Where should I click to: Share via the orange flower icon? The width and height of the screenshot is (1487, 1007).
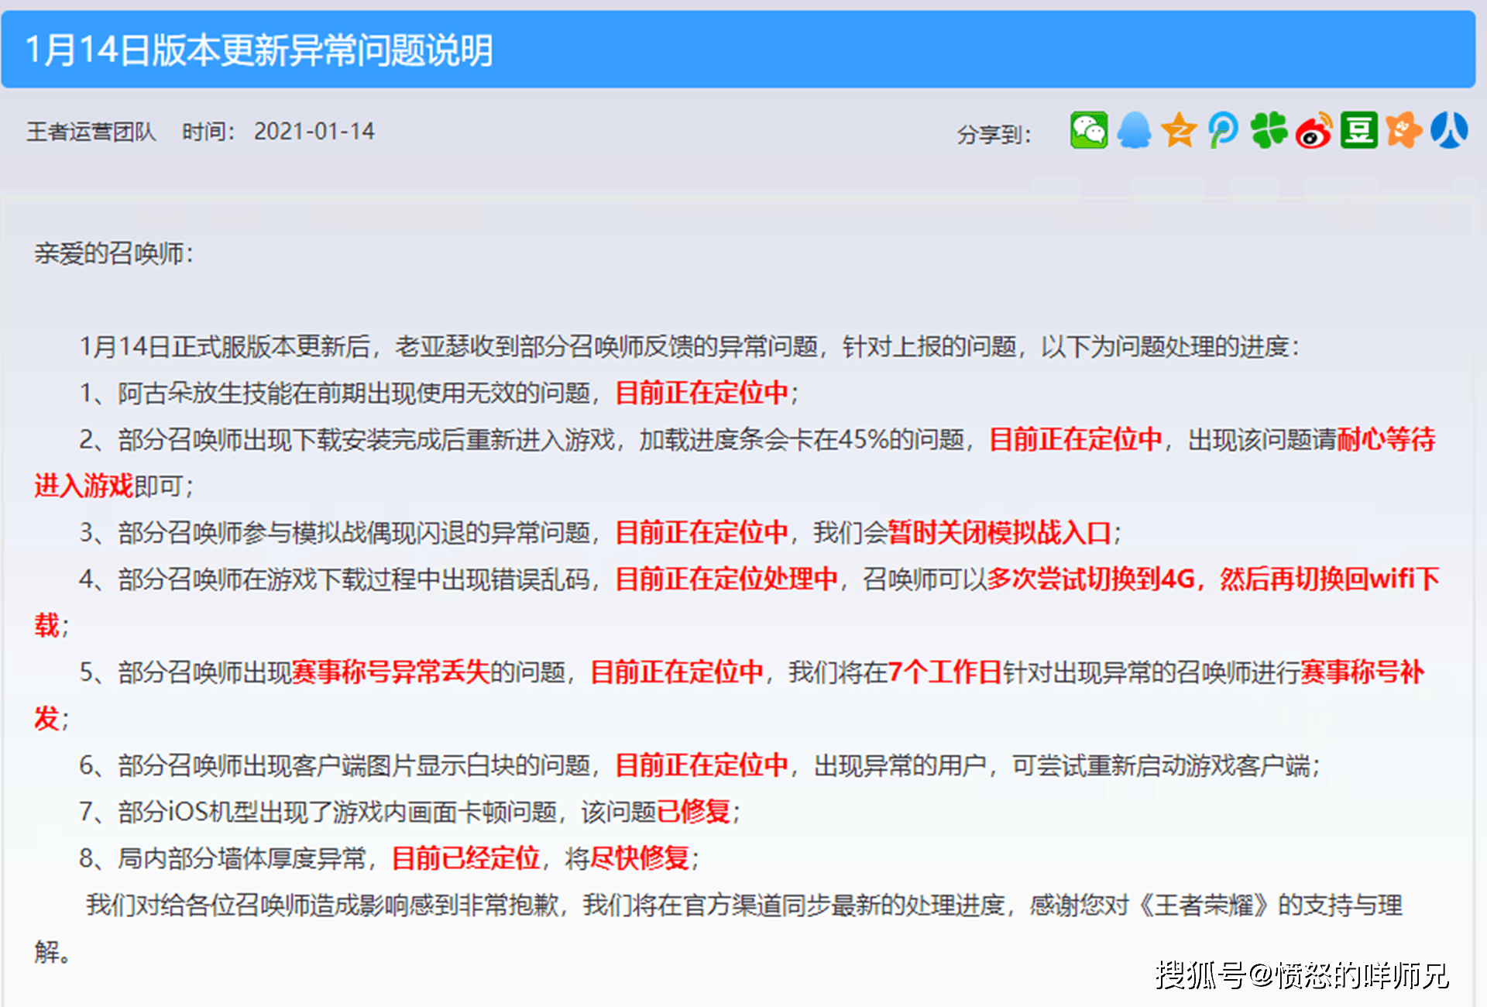pos(1404,130)
